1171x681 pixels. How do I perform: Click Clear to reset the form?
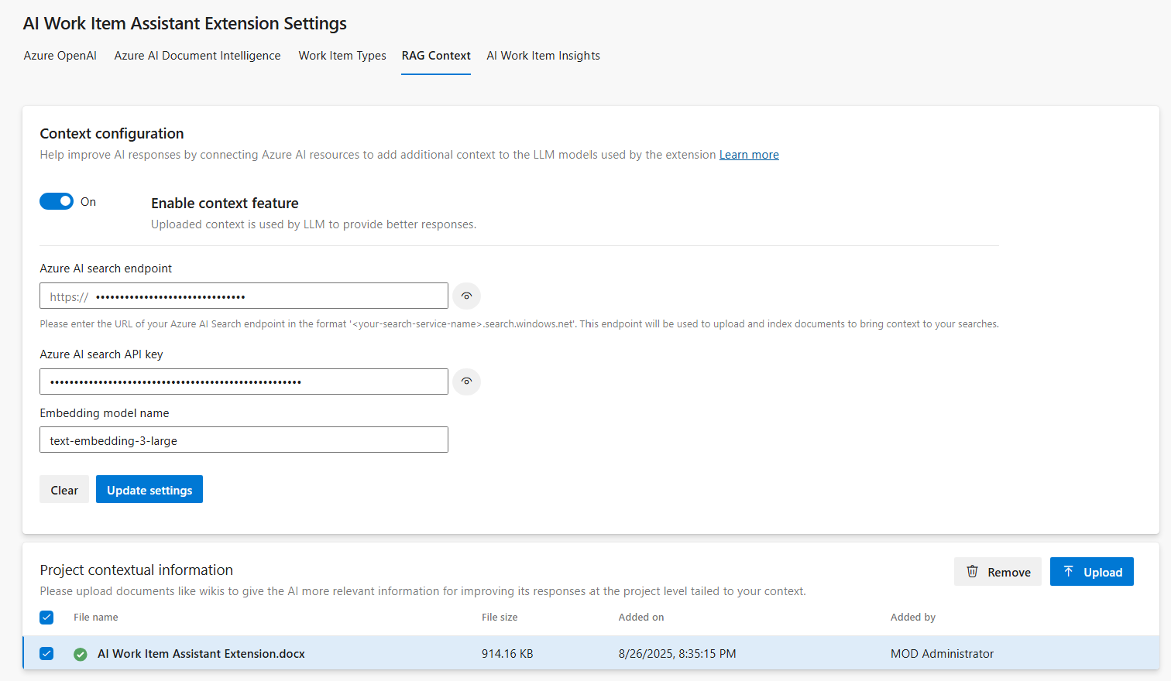(x=64, y=488)
